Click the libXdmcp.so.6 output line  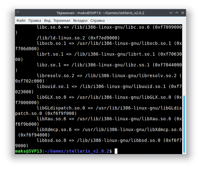click(109, 130)
